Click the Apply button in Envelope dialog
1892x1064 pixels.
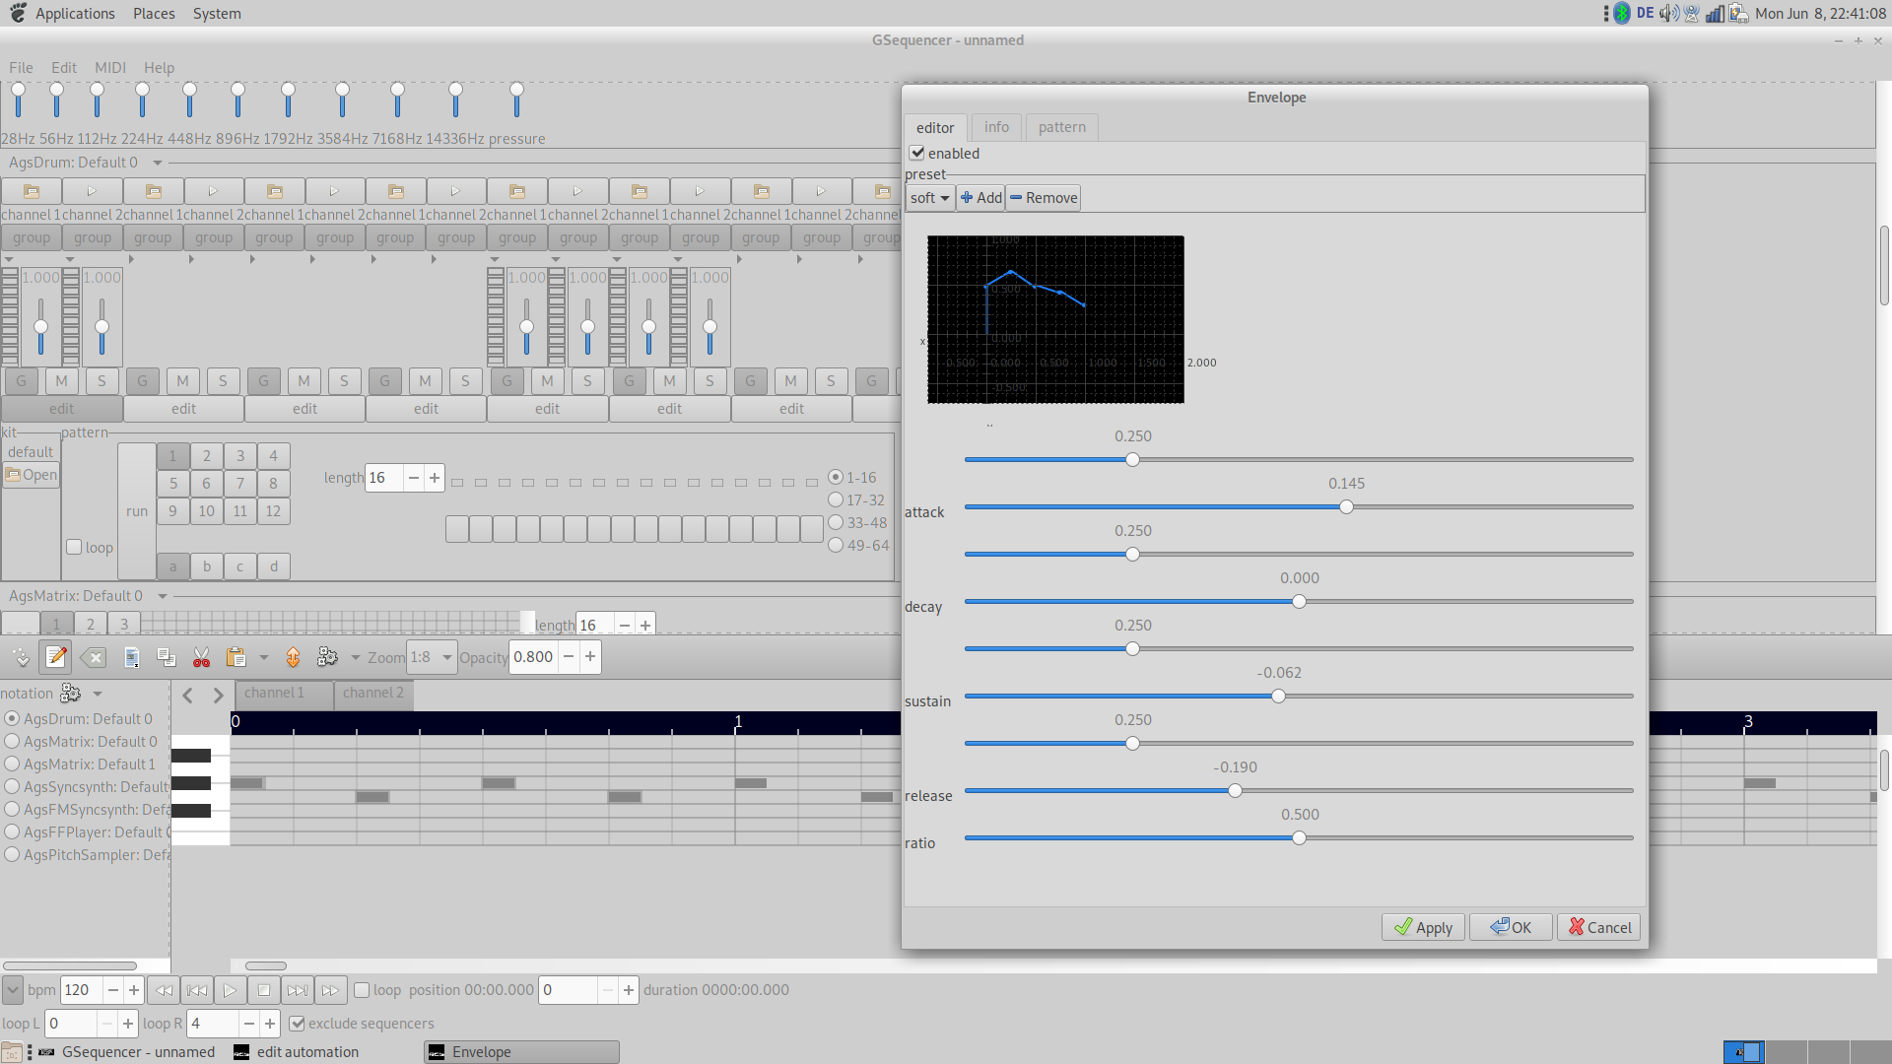coord(1423,927)
